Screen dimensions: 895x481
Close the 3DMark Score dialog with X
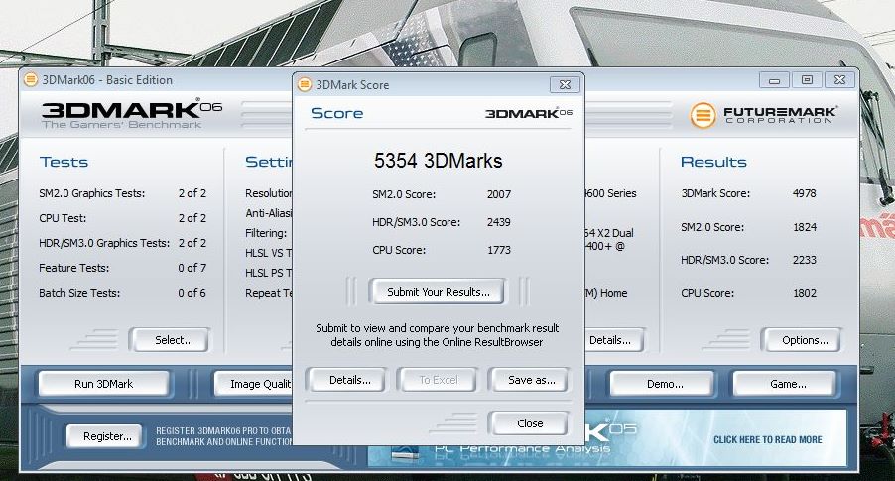point(565,84)
